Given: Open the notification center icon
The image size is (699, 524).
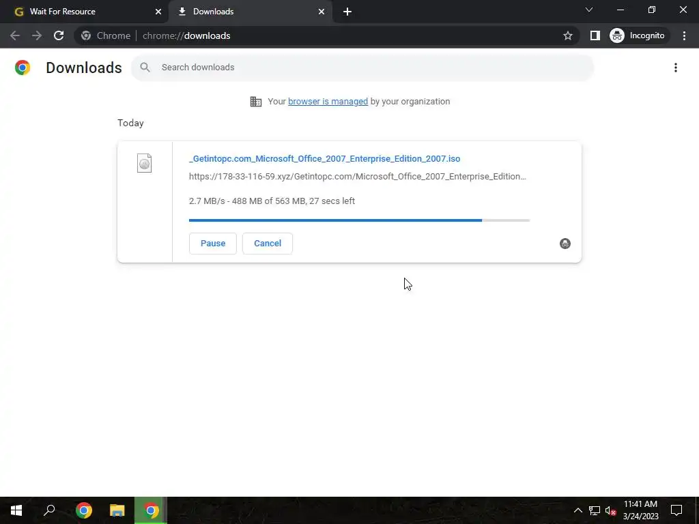Looking at the screenshot, I should point(676,510).
